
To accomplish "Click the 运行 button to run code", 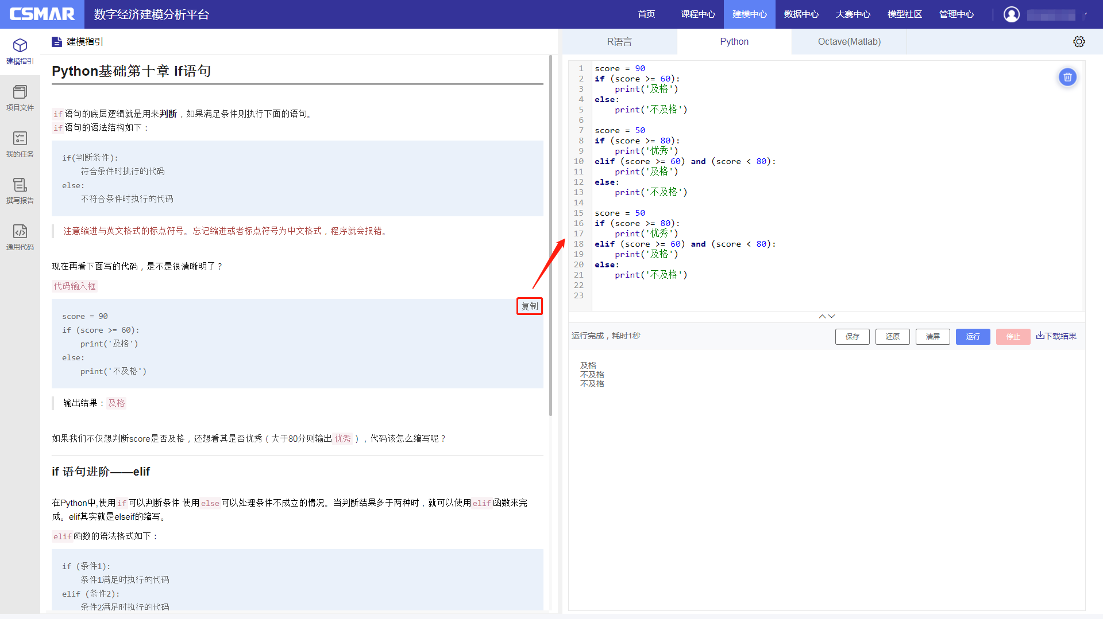I will tap(973, 336).
